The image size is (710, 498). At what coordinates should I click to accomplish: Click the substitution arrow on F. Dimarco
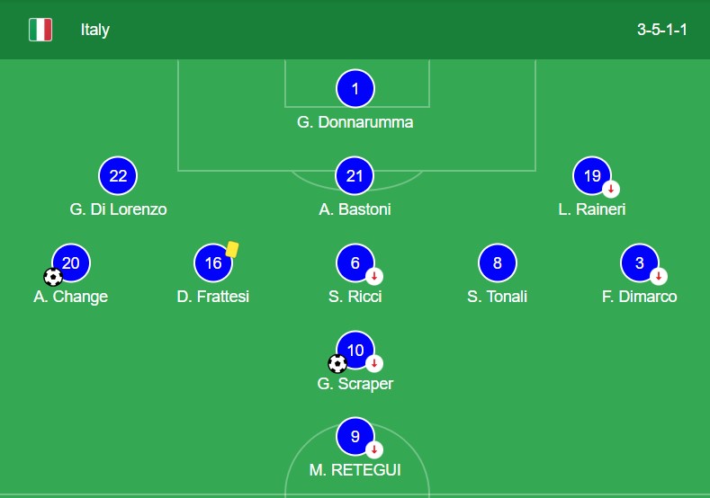click(659, 276)
